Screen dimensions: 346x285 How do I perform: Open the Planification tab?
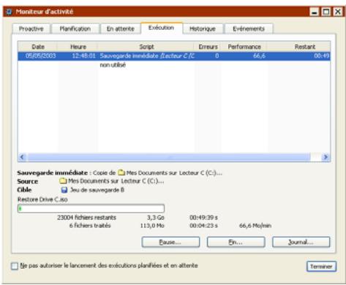(75, 28)
